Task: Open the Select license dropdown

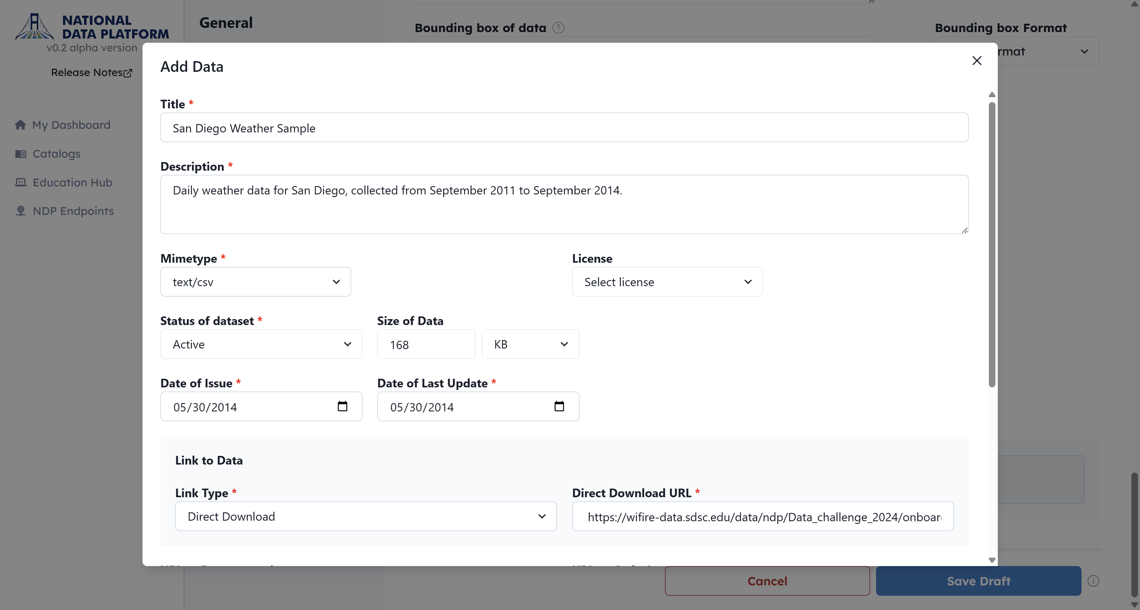Action: tap(667, 282)
